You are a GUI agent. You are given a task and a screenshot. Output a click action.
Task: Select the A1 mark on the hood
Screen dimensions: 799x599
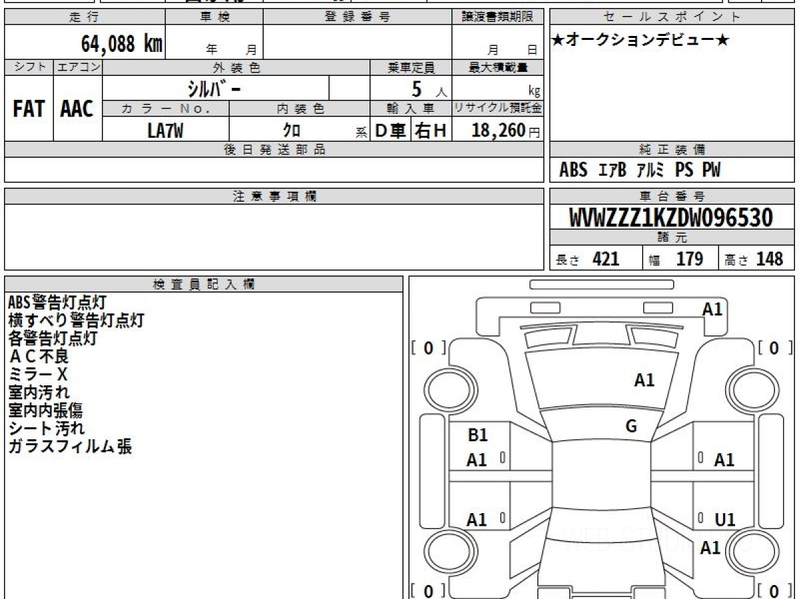point(644,380)
